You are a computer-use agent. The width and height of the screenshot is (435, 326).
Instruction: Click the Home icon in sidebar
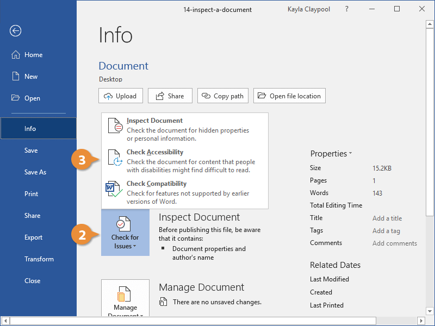point(15,55)
